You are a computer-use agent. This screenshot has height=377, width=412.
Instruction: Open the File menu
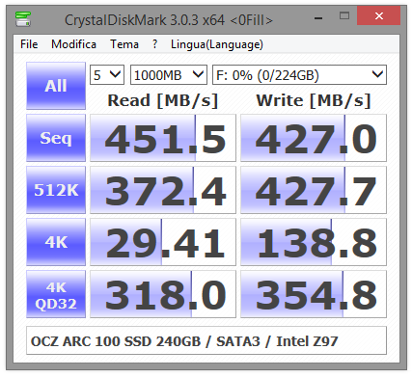pos(29,44)
